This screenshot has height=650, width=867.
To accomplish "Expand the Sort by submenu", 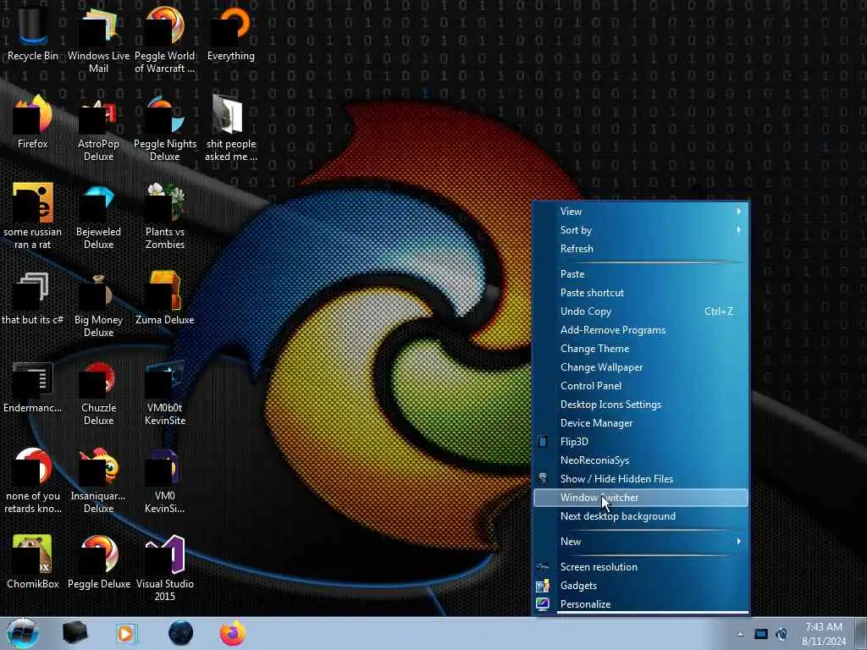I will click(641, 230).
